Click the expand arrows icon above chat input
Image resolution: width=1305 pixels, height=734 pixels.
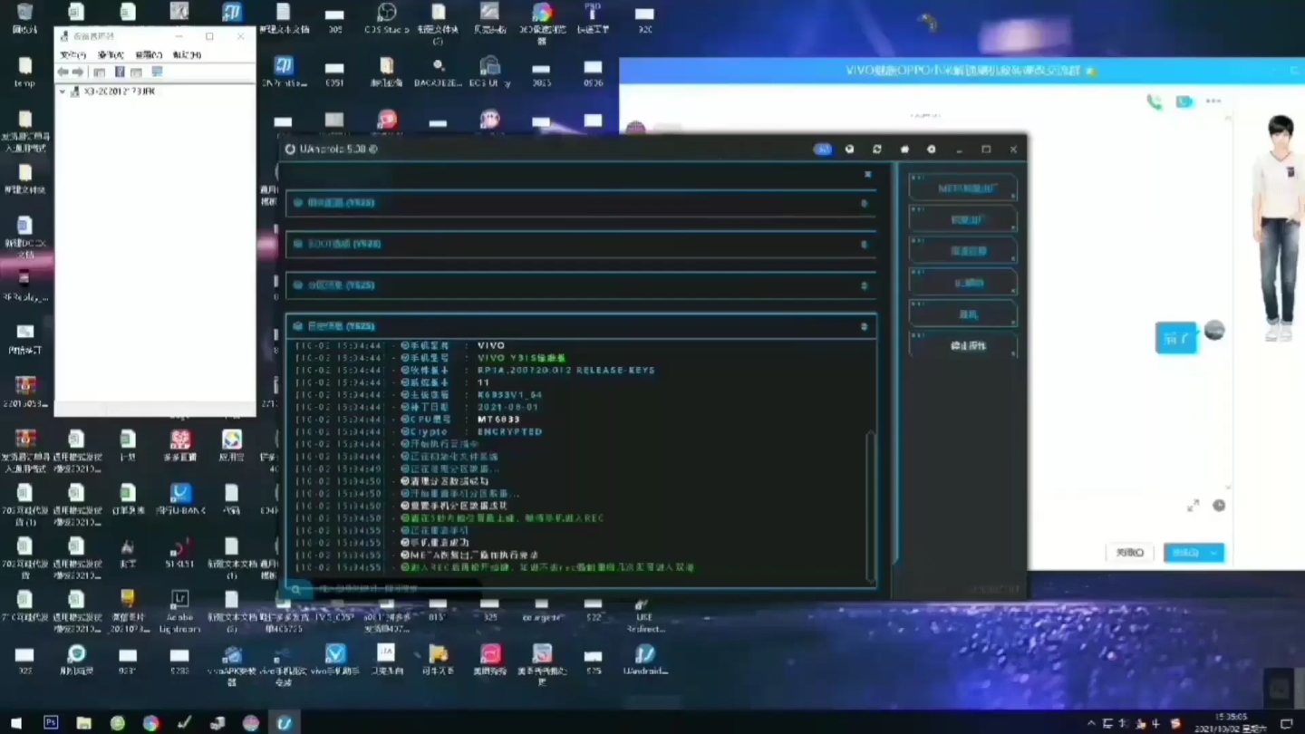(1194, 506)
